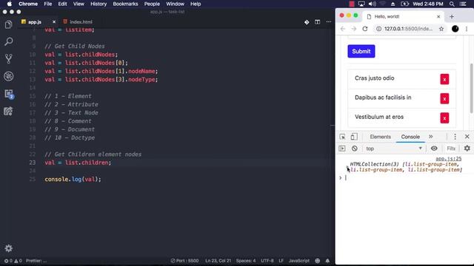Click the 'Ln 23, Col 21' cursor position status

click(218, 261)
